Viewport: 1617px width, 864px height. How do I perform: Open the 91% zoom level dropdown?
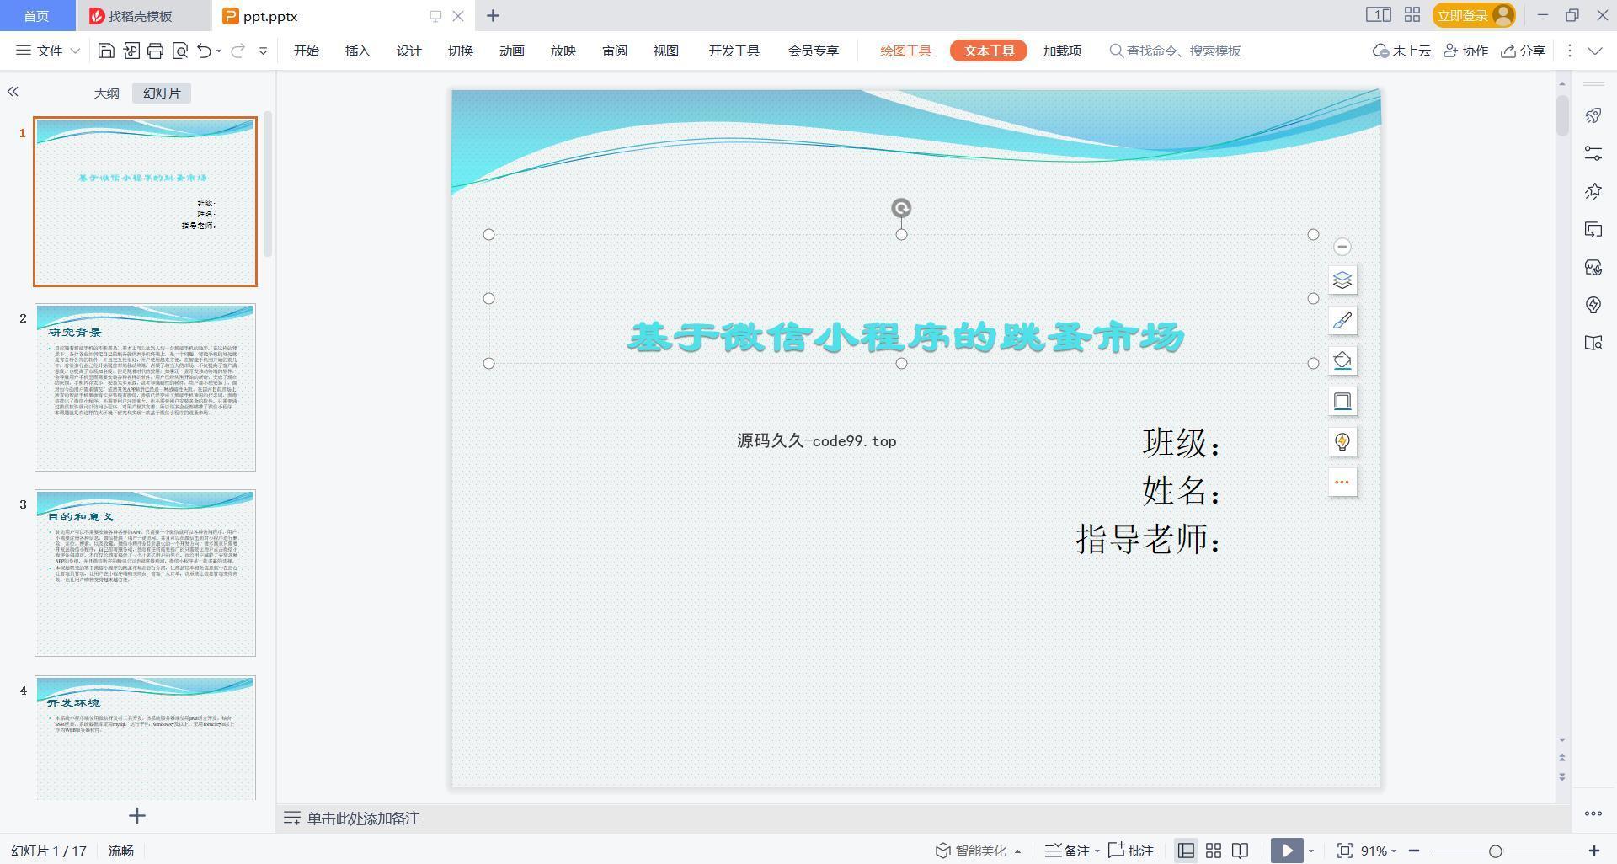1379,851
